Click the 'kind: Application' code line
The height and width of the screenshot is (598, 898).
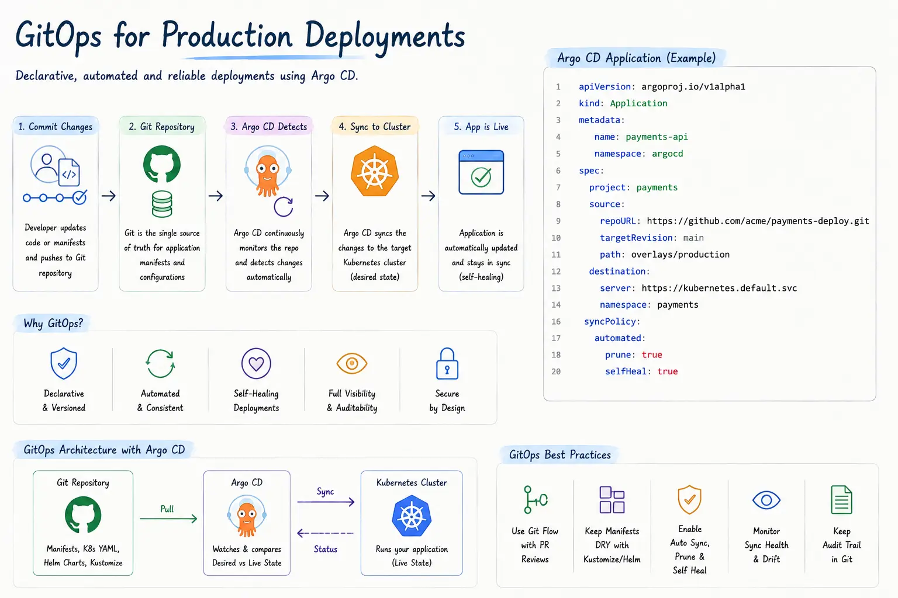click(x=623, y=103)
